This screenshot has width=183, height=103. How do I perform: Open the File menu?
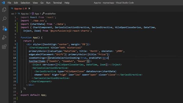point(9,3)
